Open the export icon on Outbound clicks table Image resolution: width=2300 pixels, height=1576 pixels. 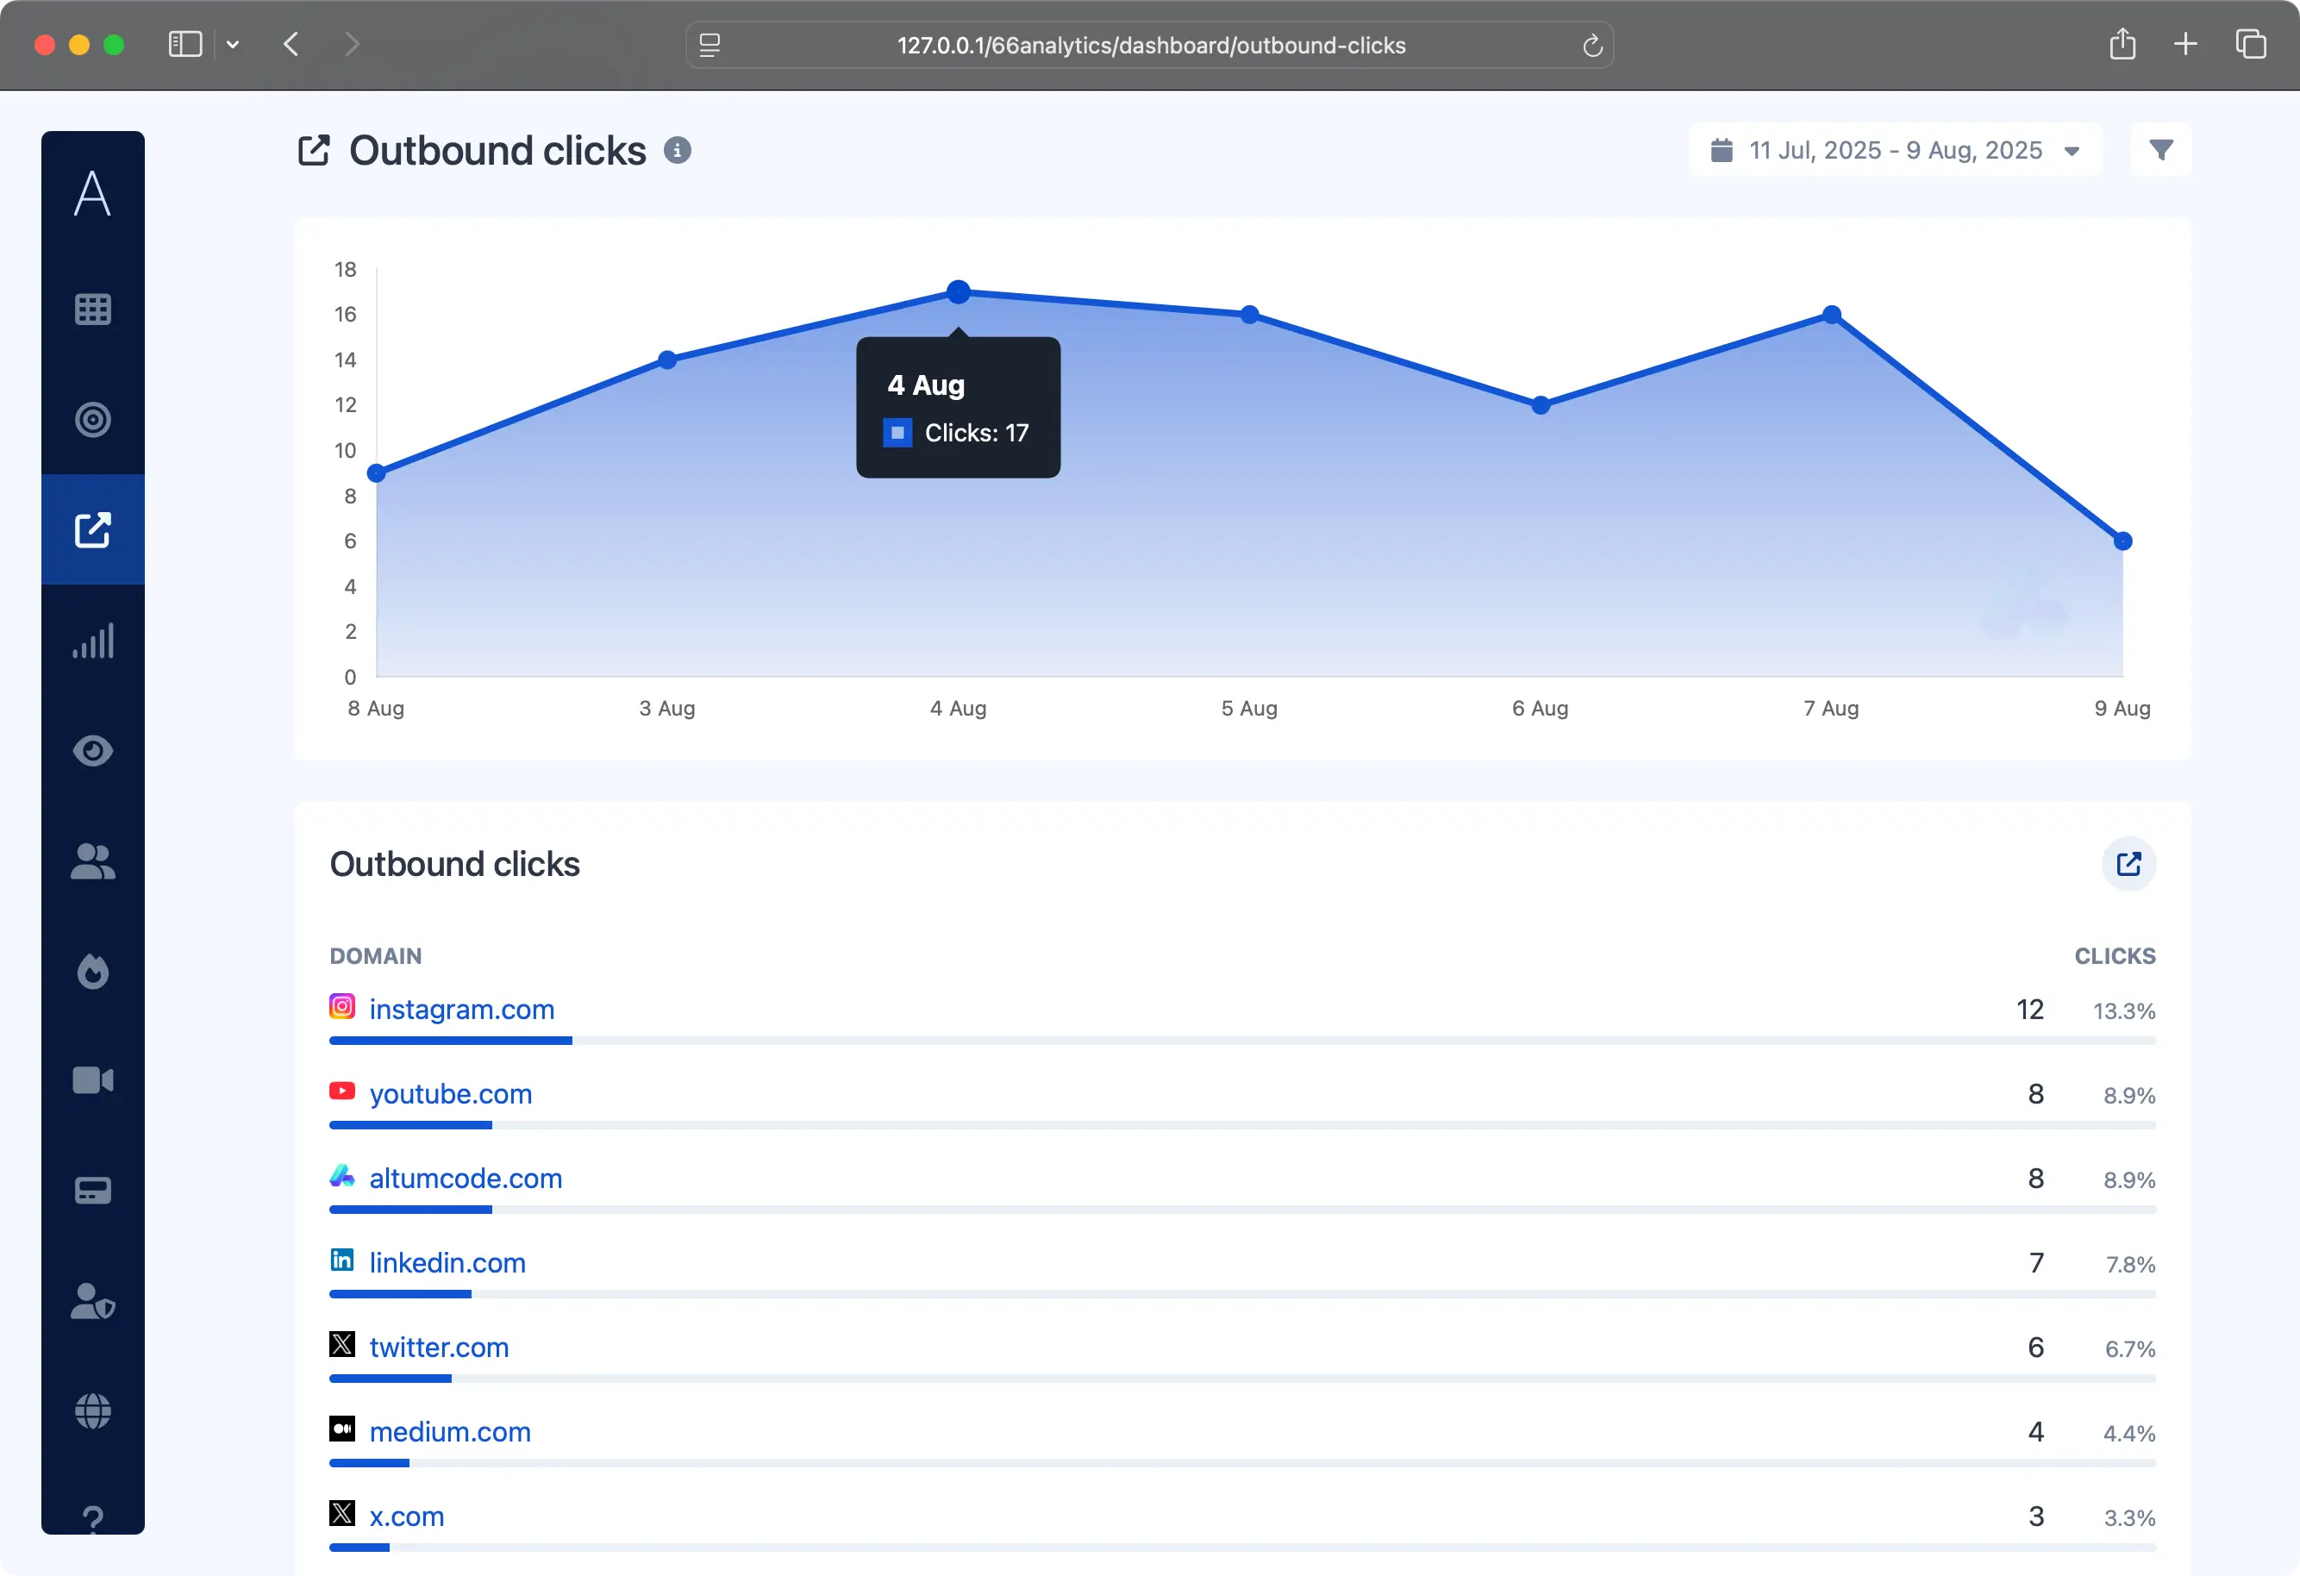[x=2128, y=863]
